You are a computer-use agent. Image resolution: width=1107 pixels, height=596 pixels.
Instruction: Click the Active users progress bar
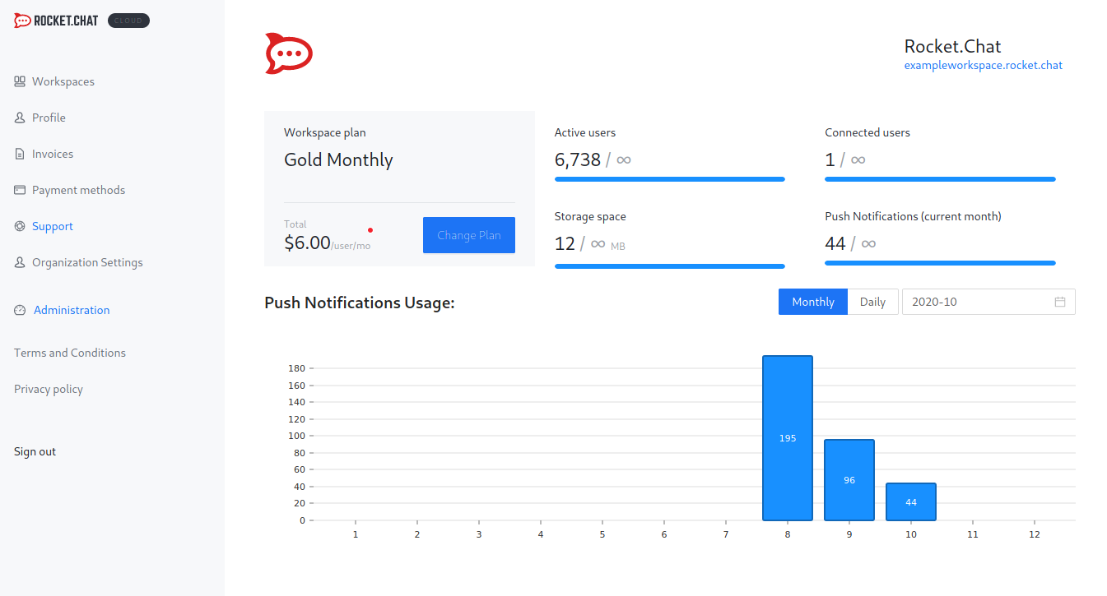tap(669, 178)
